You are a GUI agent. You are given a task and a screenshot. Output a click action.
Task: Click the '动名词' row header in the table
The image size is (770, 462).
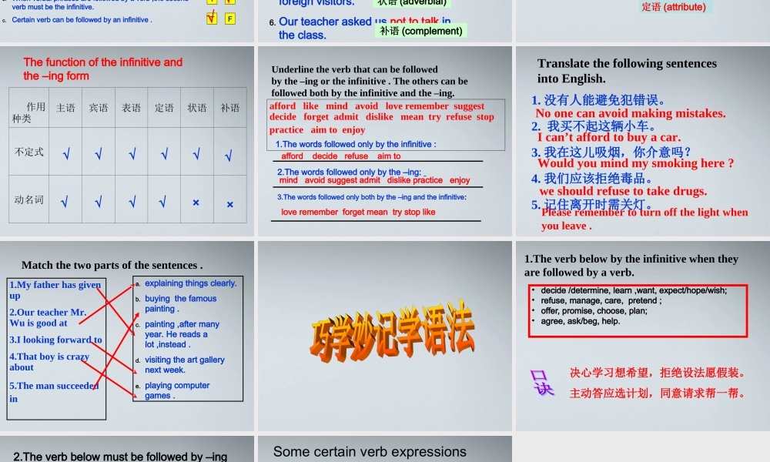click(29, 199)
